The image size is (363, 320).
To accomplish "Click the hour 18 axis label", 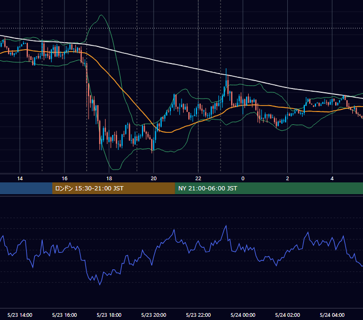I will 109,179.
